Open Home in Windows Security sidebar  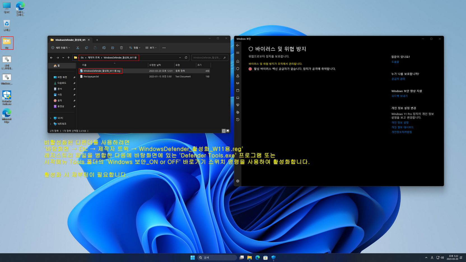tap(238, 61)
